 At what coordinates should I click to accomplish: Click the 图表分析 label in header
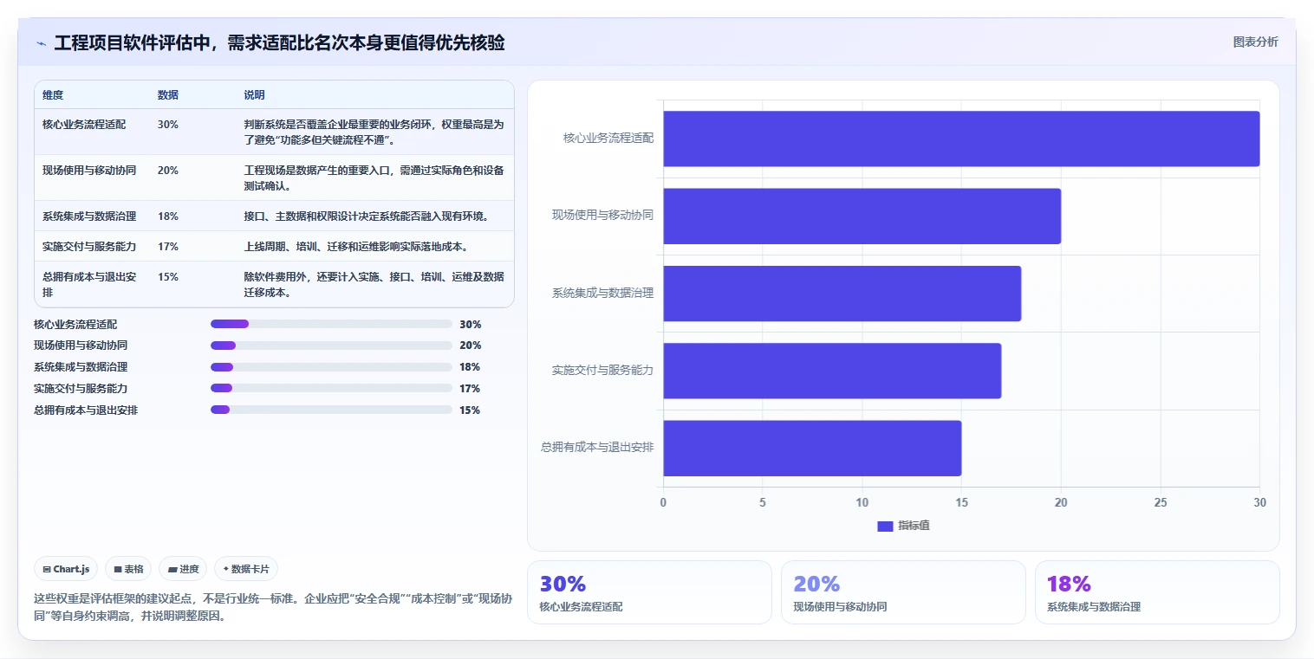[x=1255, y=42]
